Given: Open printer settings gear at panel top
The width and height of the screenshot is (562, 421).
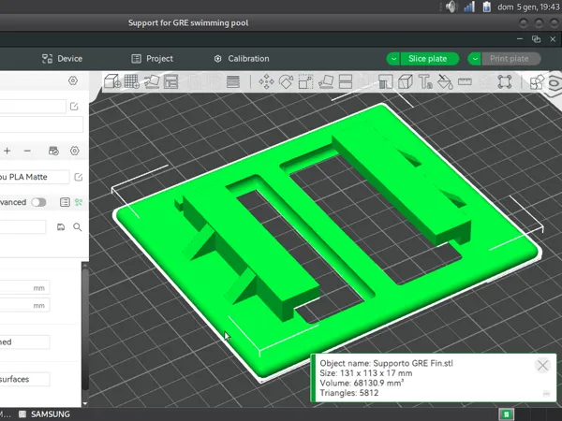Looking at the screenshot, I should click(x=73, y=80).
